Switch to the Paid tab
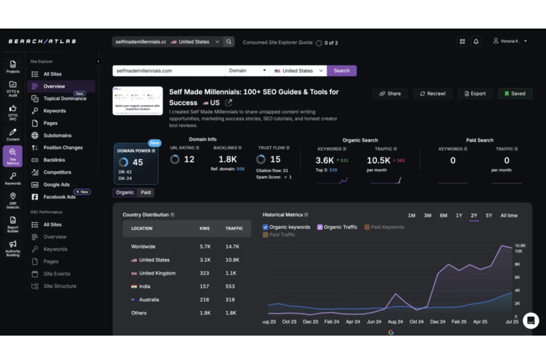 point(146,192)
